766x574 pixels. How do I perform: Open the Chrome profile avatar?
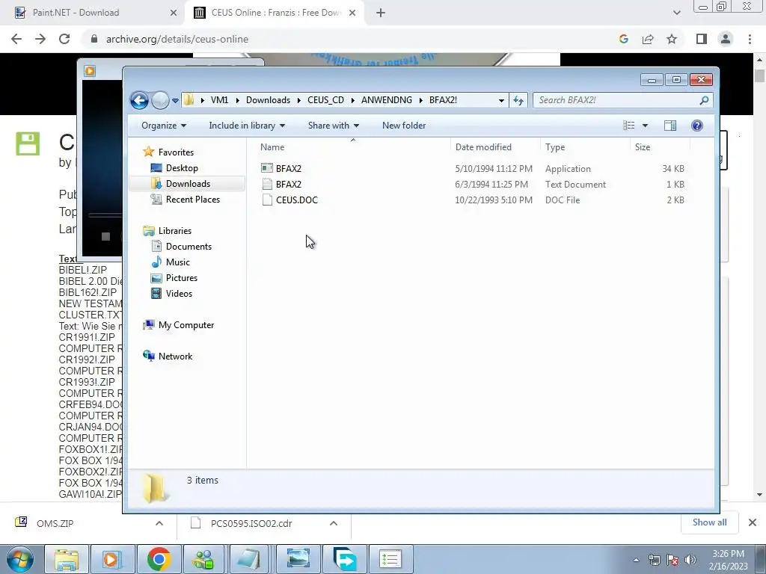point(726,39)
